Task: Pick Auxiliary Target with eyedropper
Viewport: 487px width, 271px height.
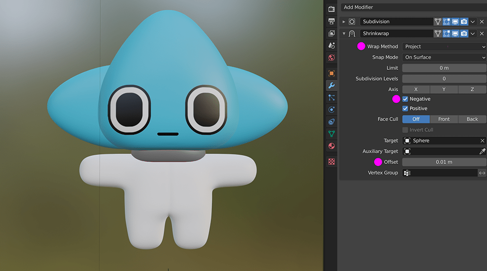Action: 482,151
